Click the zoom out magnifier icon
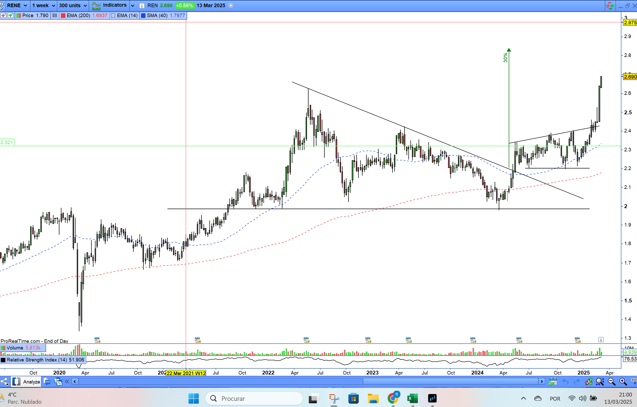Screen dimensions: 637x407 [x=611, y=382]
